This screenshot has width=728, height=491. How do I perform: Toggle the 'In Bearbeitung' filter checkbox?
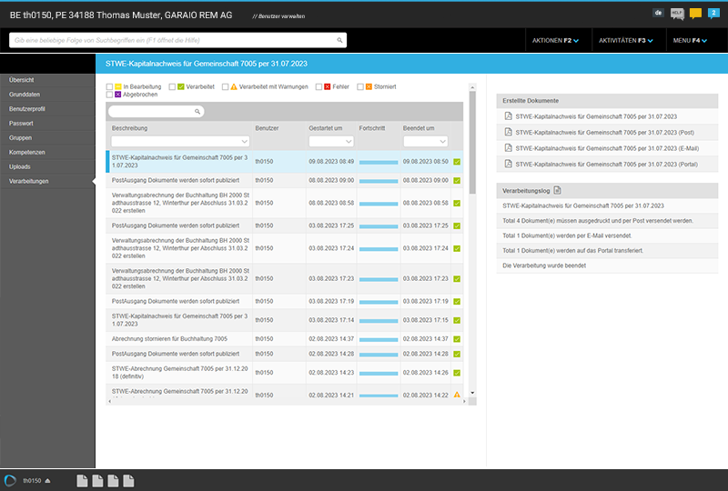(x=110, y=86)
